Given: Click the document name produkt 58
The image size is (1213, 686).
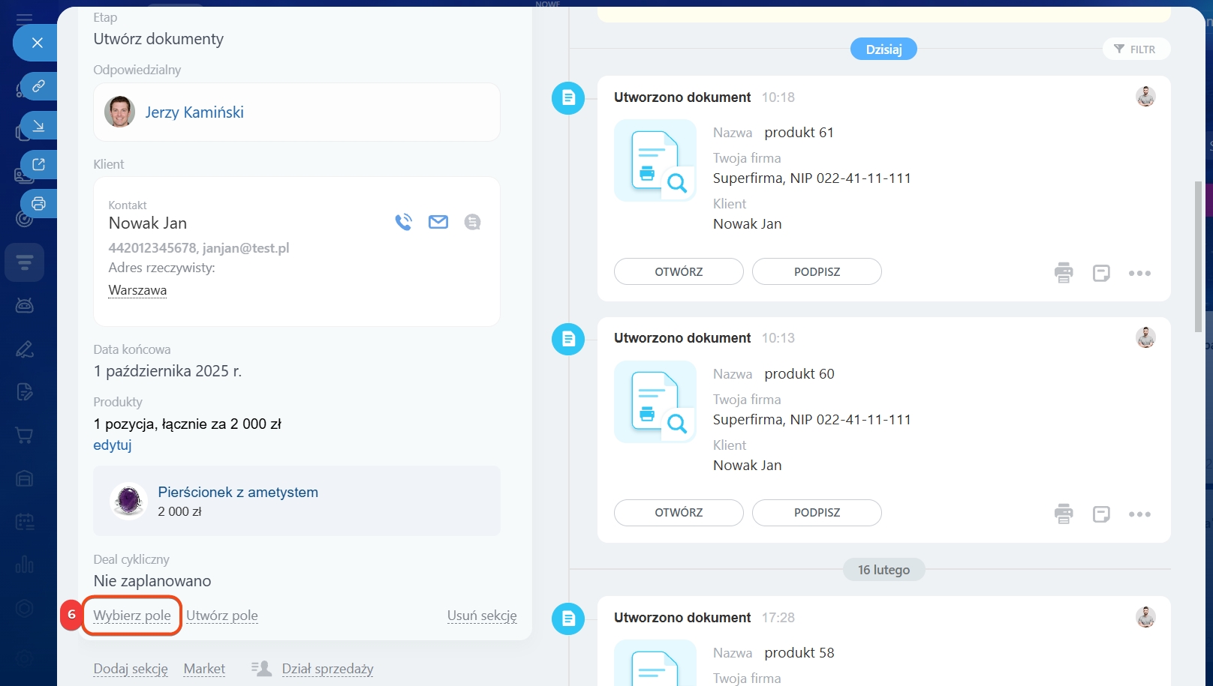Looking at the screenshot, I should 799,653.
